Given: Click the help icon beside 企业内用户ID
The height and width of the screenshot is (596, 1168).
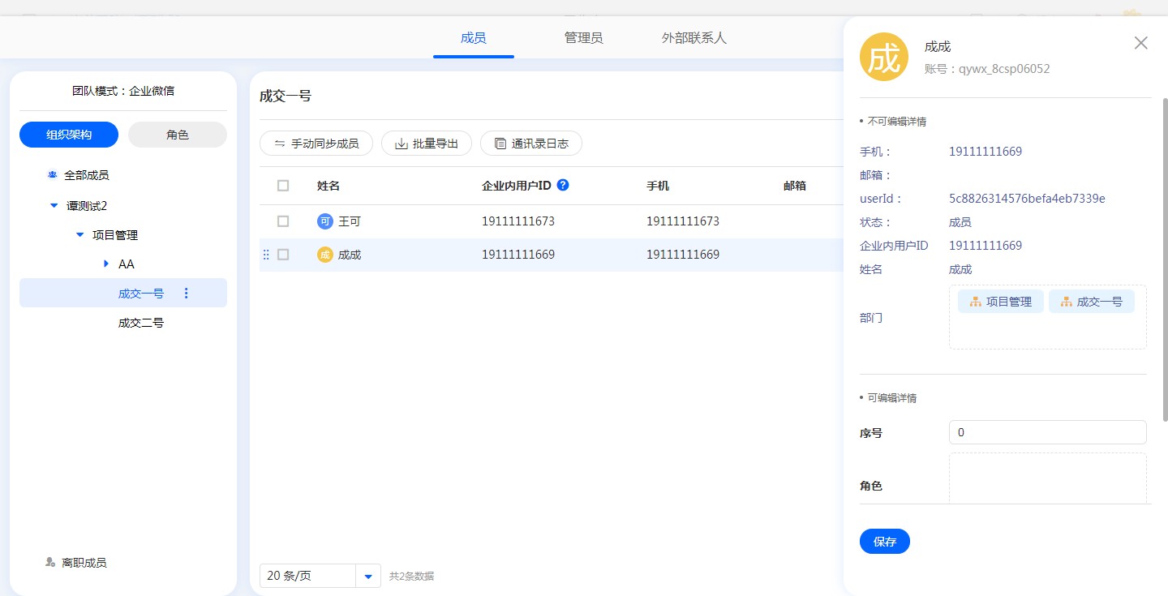Looking at the screenshot, I should pos(564,185).
